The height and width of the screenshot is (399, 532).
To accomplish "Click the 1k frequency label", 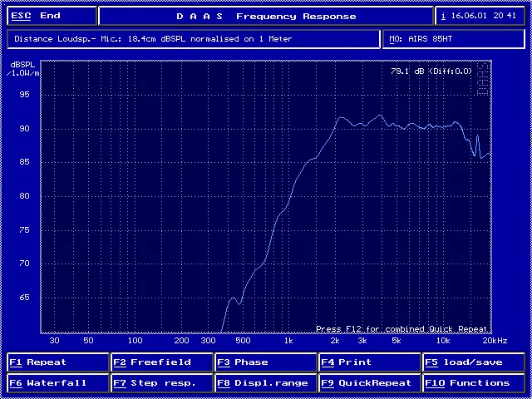I will point(288,341).
